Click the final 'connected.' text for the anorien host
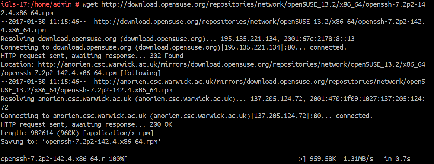This screenshot has height=164, width=434. pos(354,116)
